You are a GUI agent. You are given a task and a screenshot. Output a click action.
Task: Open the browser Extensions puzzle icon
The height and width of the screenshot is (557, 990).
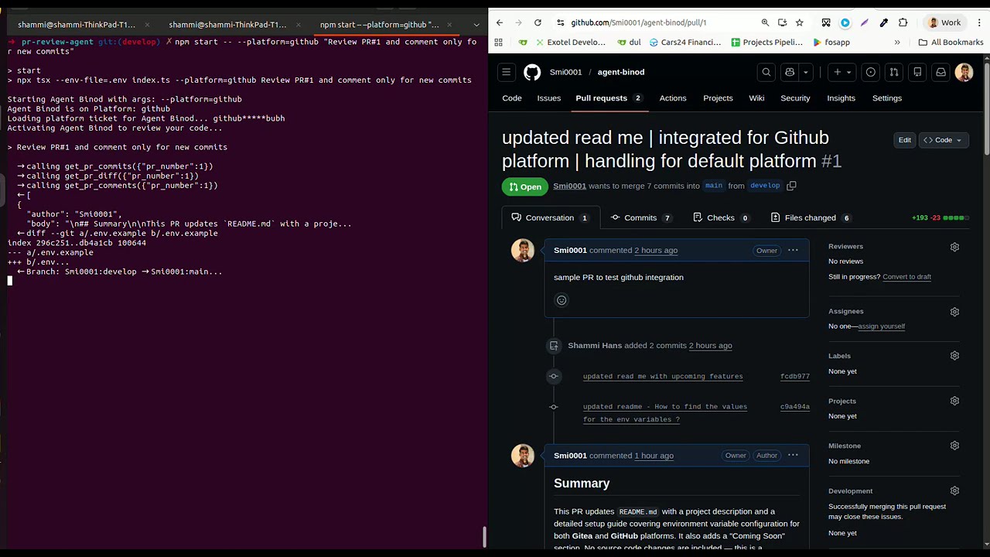903,22
